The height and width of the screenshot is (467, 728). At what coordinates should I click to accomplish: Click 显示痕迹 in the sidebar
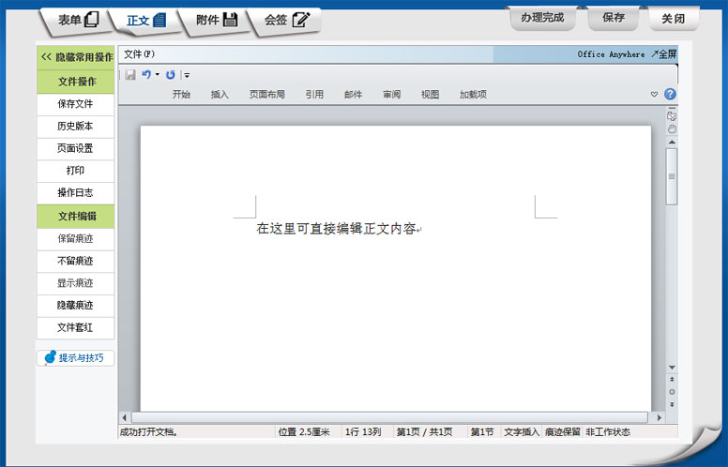click(x=75, y=283)
